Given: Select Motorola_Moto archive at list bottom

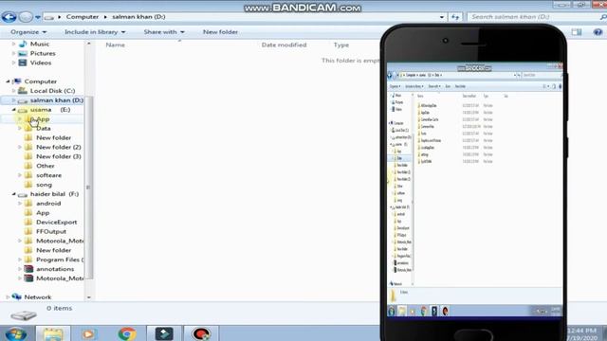Looking at the screenshot, I should click(60, 278).
